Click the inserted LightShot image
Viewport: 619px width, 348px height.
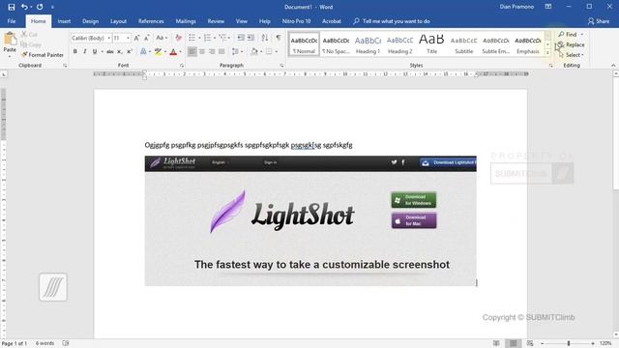(310, 221)
